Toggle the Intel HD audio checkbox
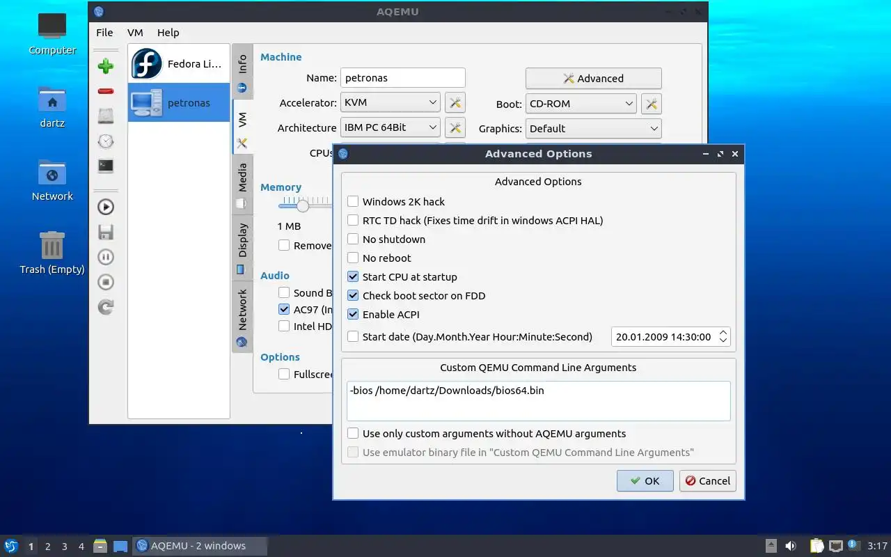 click(x=284, y=326)
